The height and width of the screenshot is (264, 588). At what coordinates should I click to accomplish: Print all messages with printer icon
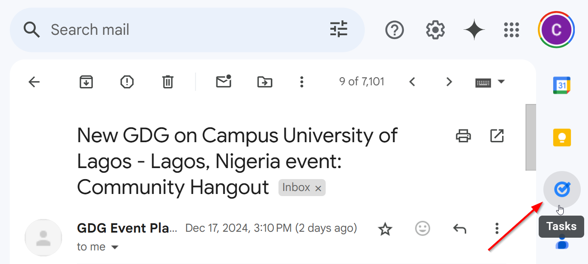463,136
